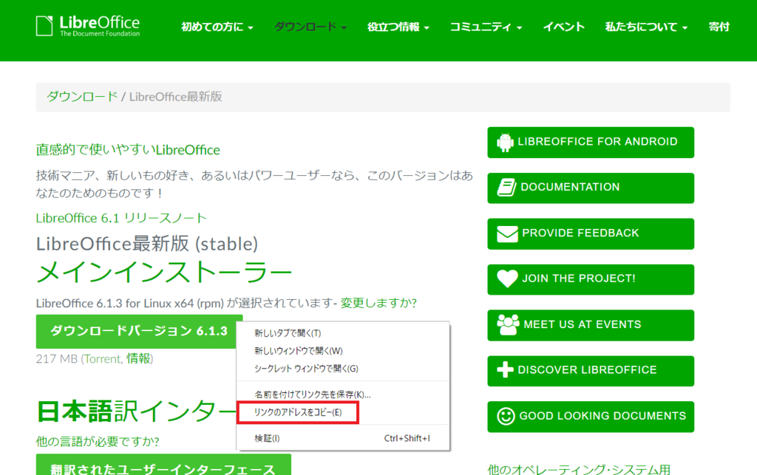Click the Join the Project heart icon

click(x=507, y=278)
